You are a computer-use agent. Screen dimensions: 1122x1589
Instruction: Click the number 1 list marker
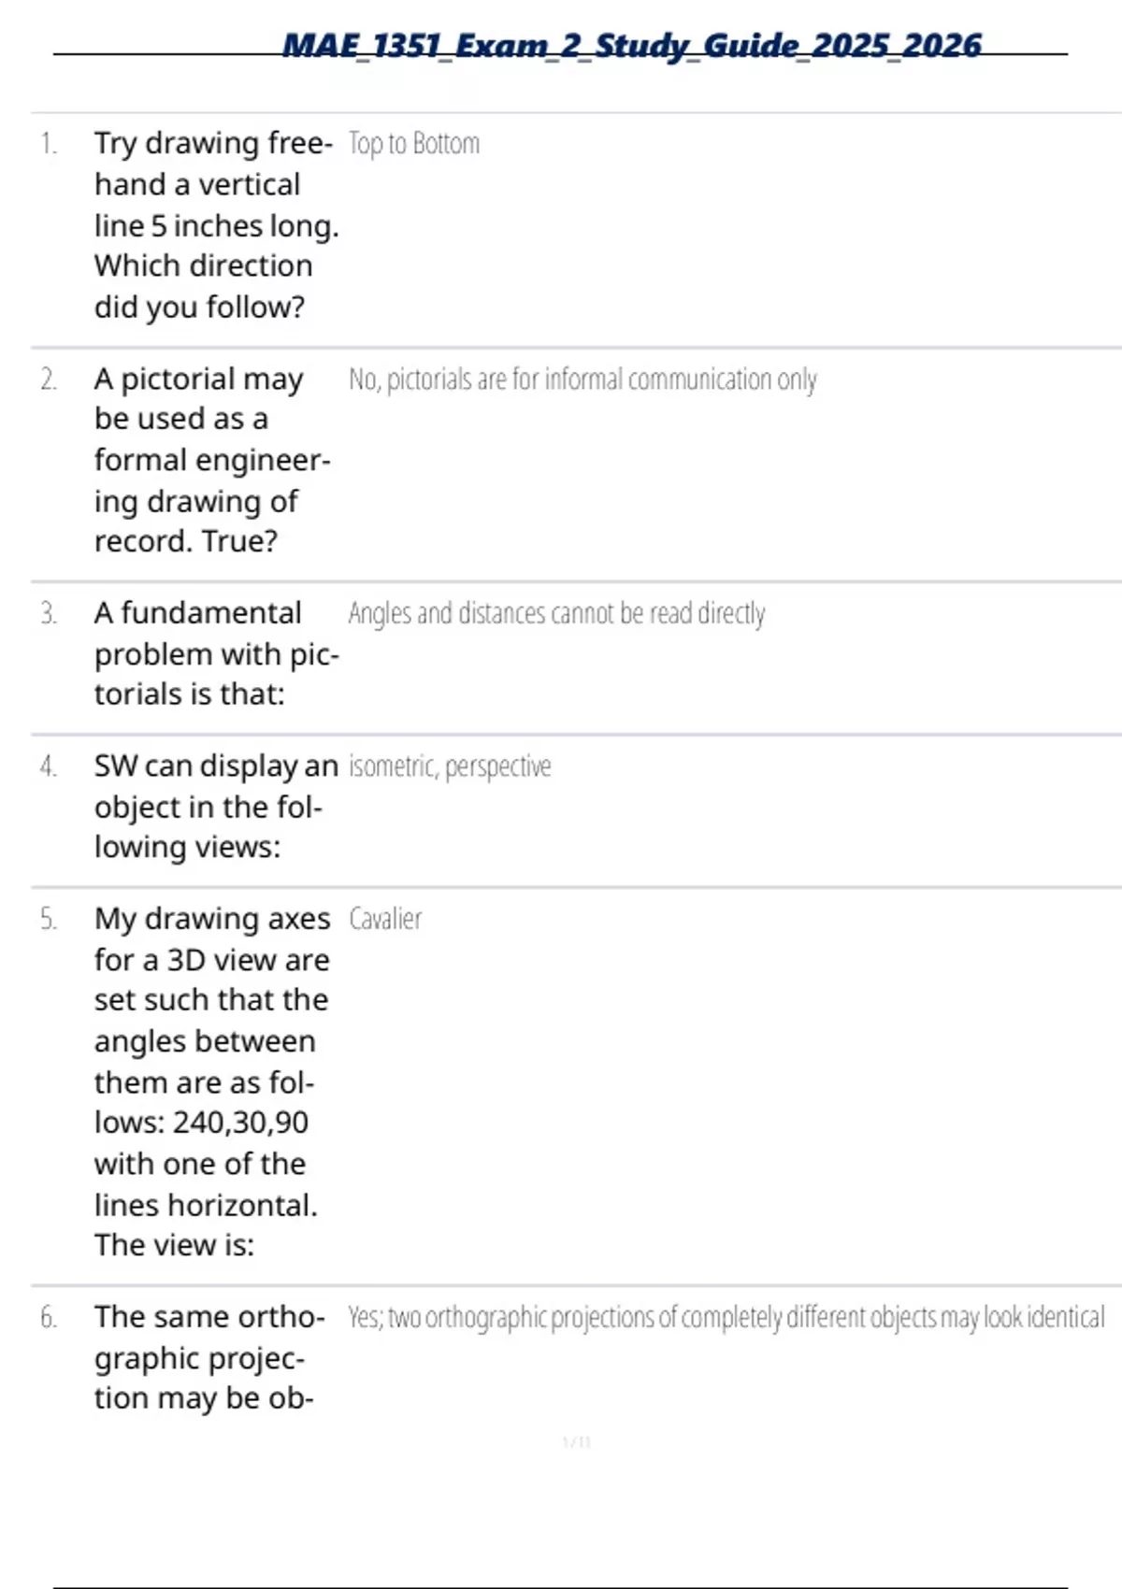[49, 144]
